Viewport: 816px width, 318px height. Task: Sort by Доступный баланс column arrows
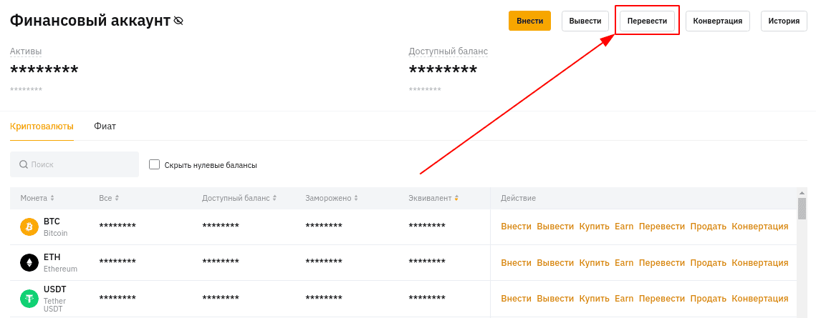point(274,198)
